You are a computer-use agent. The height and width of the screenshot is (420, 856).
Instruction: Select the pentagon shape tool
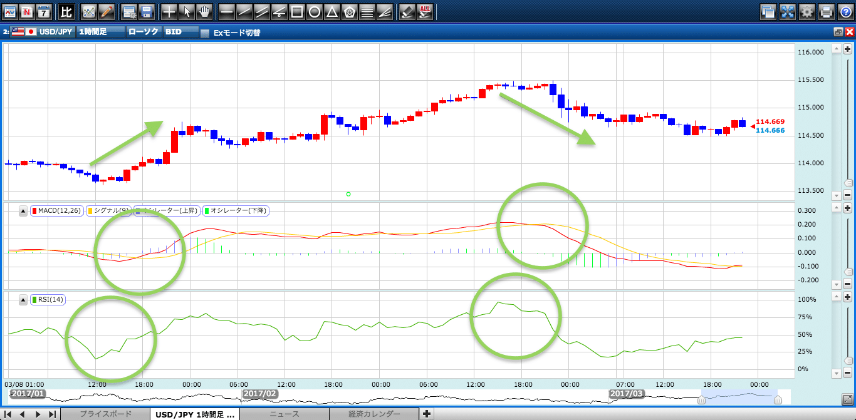click(x=350, y=11)
